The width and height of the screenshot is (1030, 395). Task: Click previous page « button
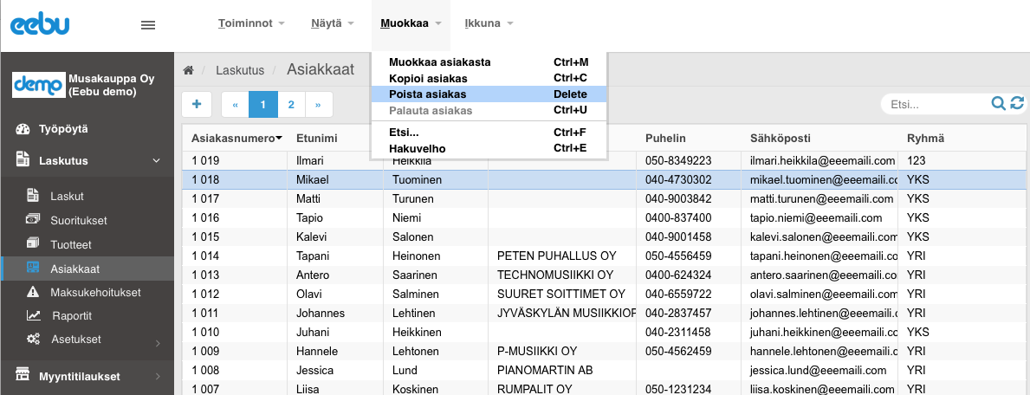235,105
